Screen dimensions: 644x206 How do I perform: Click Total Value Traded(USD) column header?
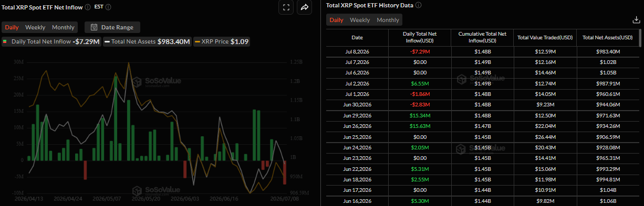tap(545, 38)
